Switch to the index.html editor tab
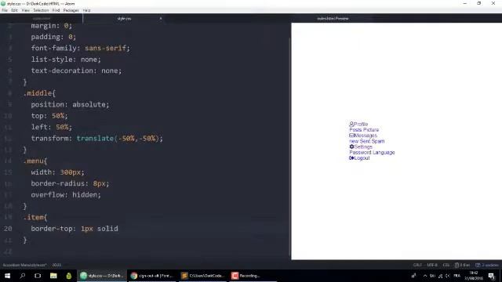 point(42,19)
